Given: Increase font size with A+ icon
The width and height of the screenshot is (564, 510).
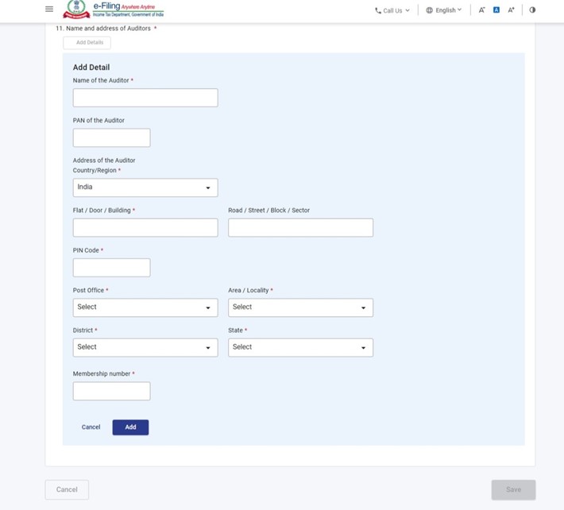Looking at the screenshot, I should (x=512, y=10).
